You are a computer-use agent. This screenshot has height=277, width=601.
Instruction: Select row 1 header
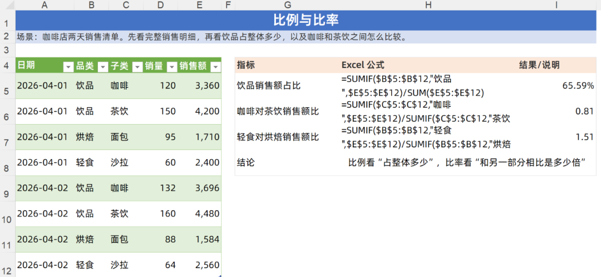click(x=8, y=21)
